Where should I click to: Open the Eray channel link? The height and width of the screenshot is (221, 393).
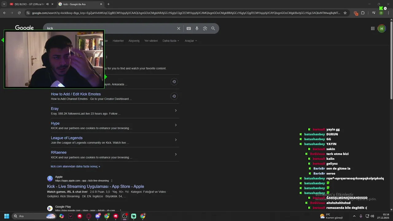(55, 109)
